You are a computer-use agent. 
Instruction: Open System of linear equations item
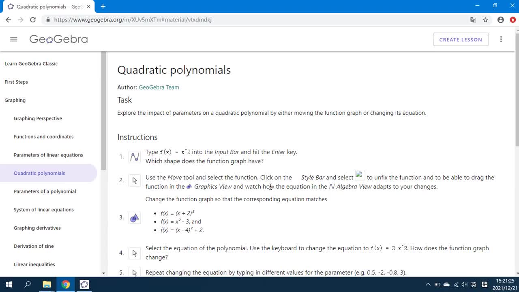click(44, 210)
